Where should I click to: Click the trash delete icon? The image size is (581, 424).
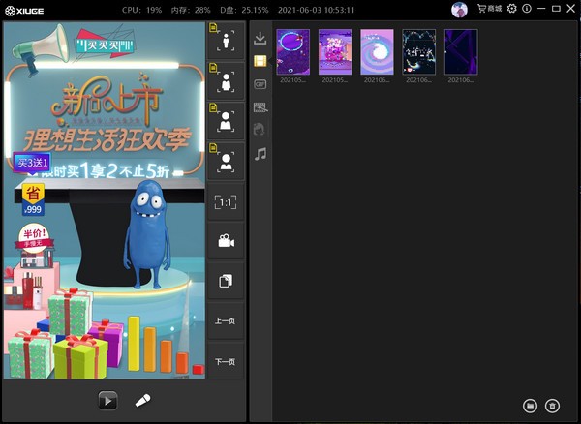click(x=552, y=405)
